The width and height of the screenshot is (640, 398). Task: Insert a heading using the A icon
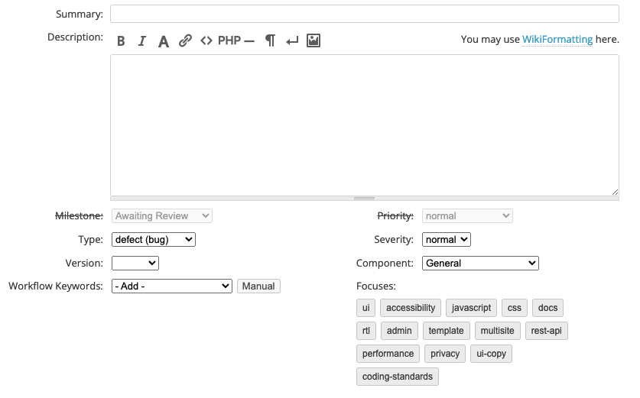coord(163,41)
